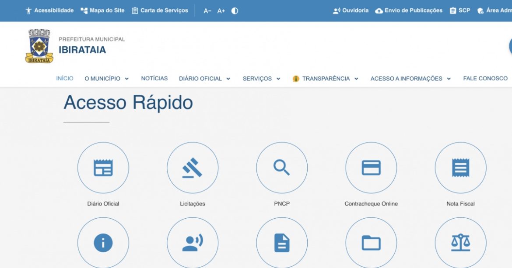The height and width of the screenshot is (268, 512).
Task: Click the SCP clipboard icon
Action: [453, 11]
